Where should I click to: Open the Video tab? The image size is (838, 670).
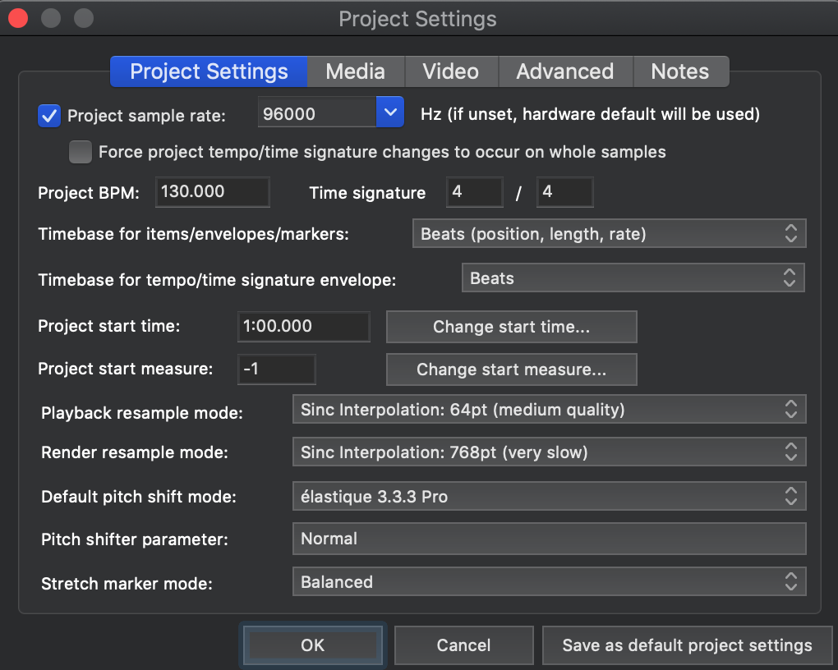[x=450, y=71]
